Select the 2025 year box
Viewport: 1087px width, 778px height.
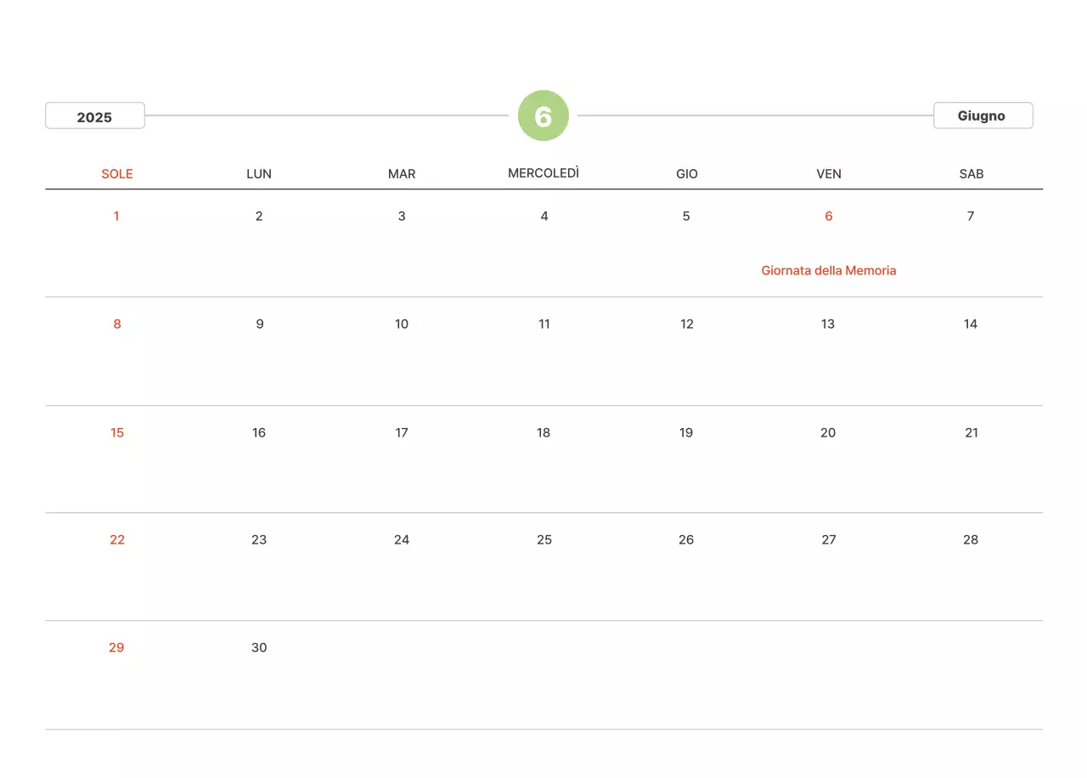coord(95,116)
